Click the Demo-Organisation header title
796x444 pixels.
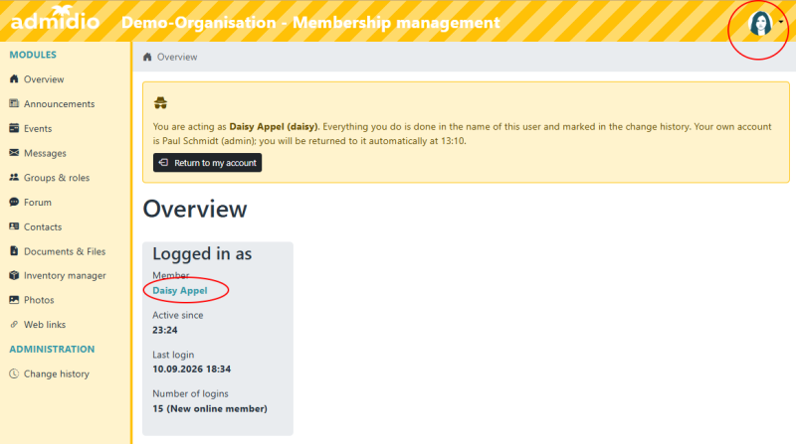[310, 22]
